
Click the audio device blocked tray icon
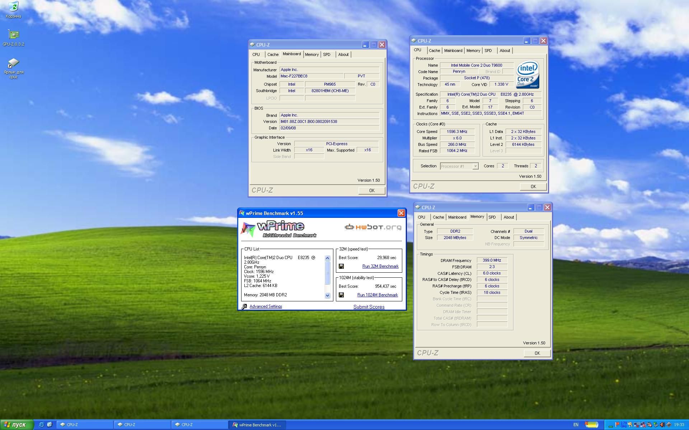(649, 425)
